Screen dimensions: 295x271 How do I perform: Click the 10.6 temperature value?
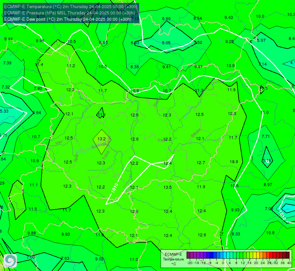click(234, 186)
